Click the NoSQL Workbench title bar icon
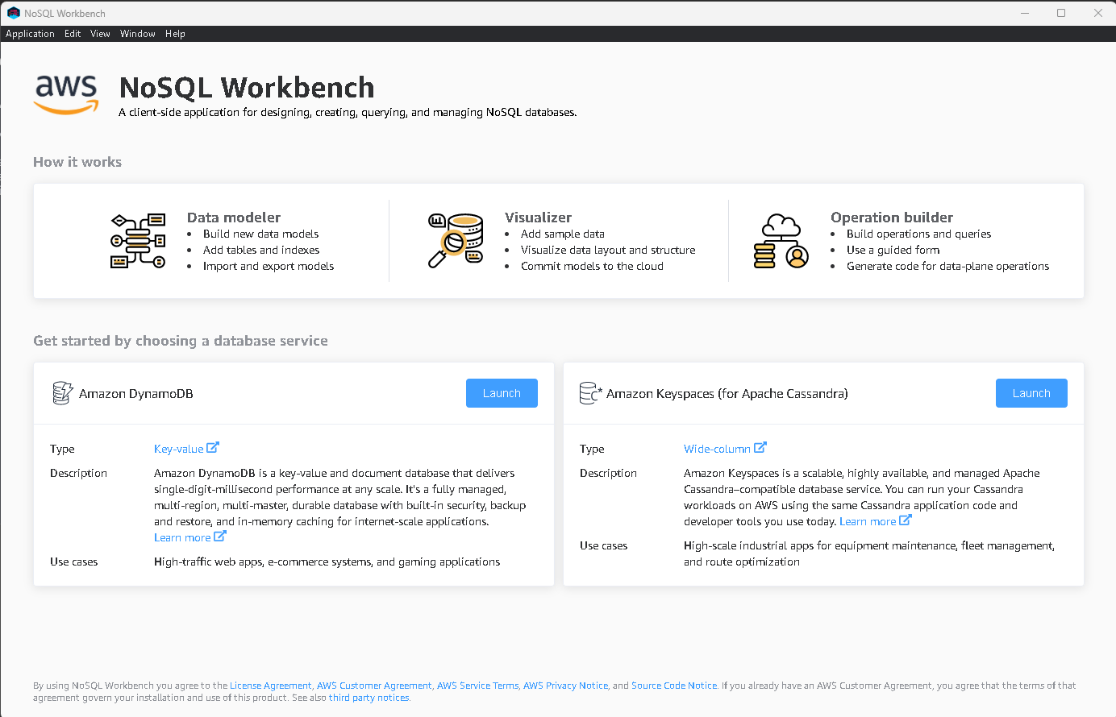The width and height of the screenshot is (1116, 717). (x=12, y=13)
